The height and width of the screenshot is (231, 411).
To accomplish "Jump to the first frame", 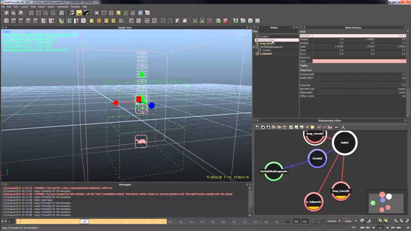I will [x=362, y=228].
